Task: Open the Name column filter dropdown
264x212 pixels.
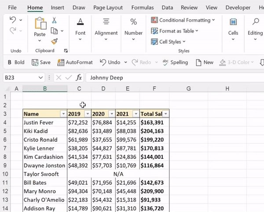Action: (x=63, y=114)
